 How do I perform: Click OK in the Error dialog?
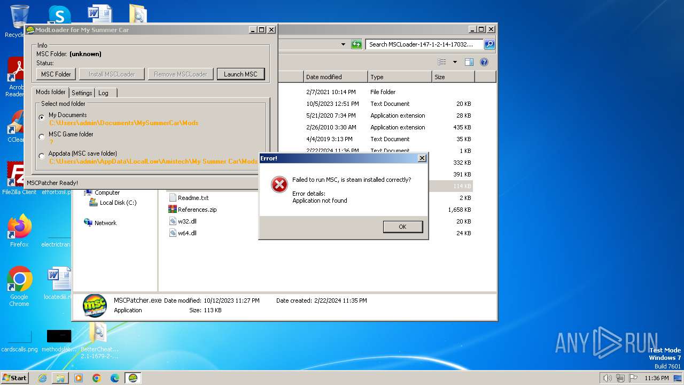tap(403, 227)
